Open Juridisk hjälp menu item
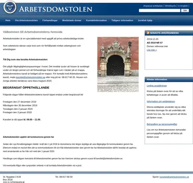The width and height of the screenshot is (193, 183). [145, 20]
